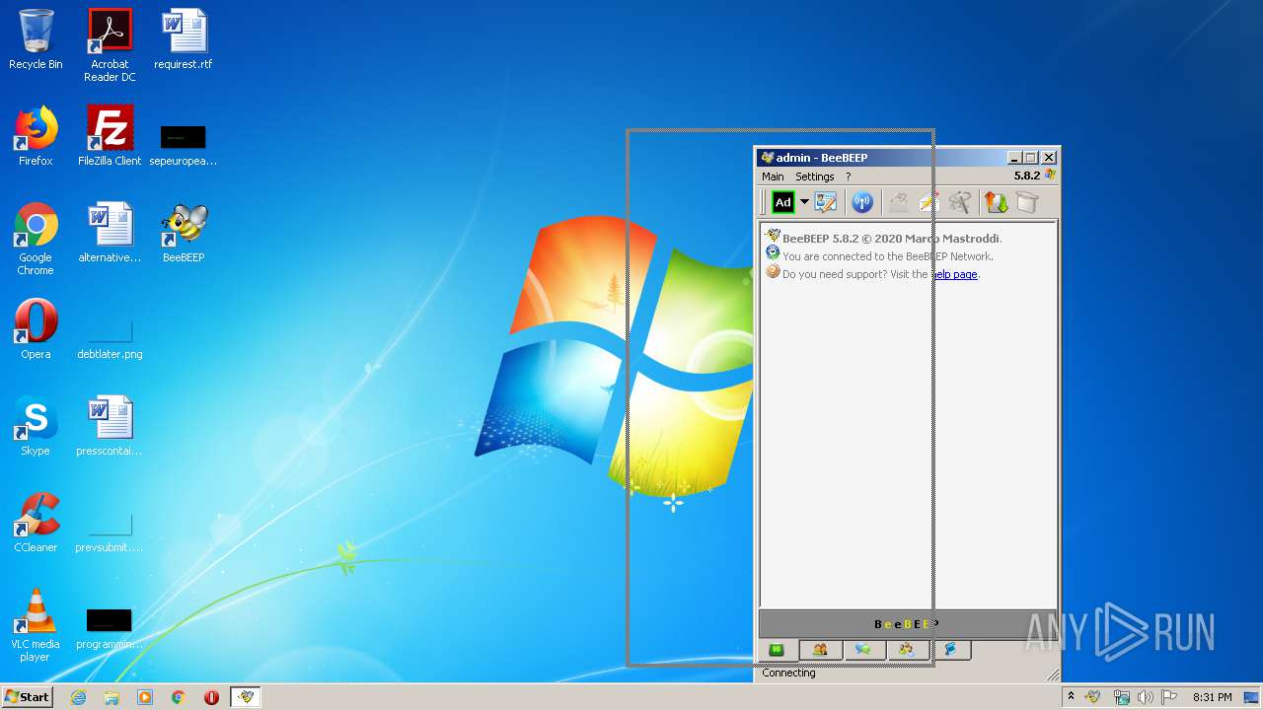Click the BeeBEEP copyright line text
Viewport: 1263px width, 710px height.
(892, 238)
